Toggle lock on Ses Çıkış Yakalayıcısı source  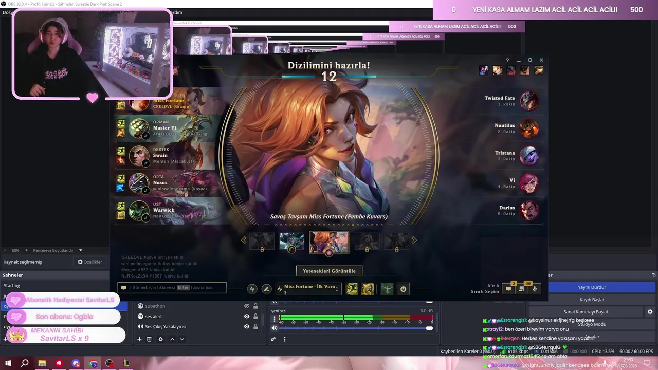pos(255,327)
